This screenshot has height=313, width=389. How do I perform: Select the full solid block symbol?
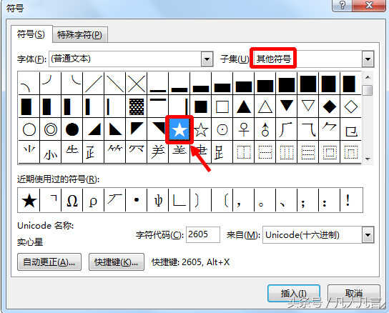[308, 84]
